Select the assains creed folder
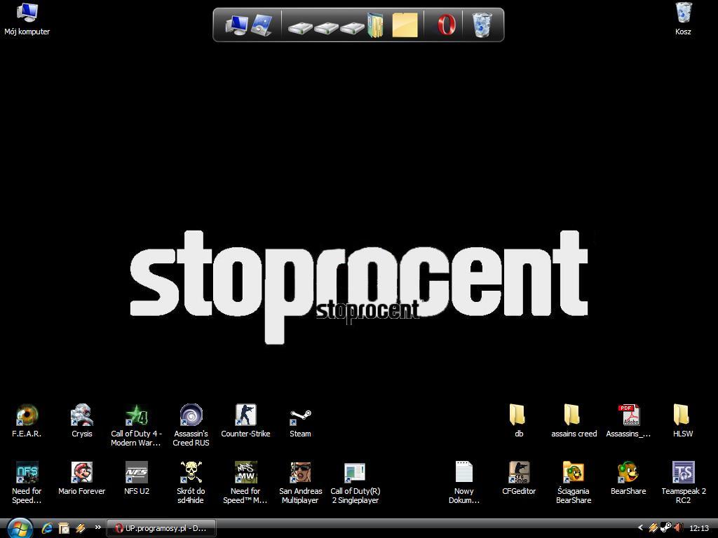The image size is (718, 538). point(574,421)
